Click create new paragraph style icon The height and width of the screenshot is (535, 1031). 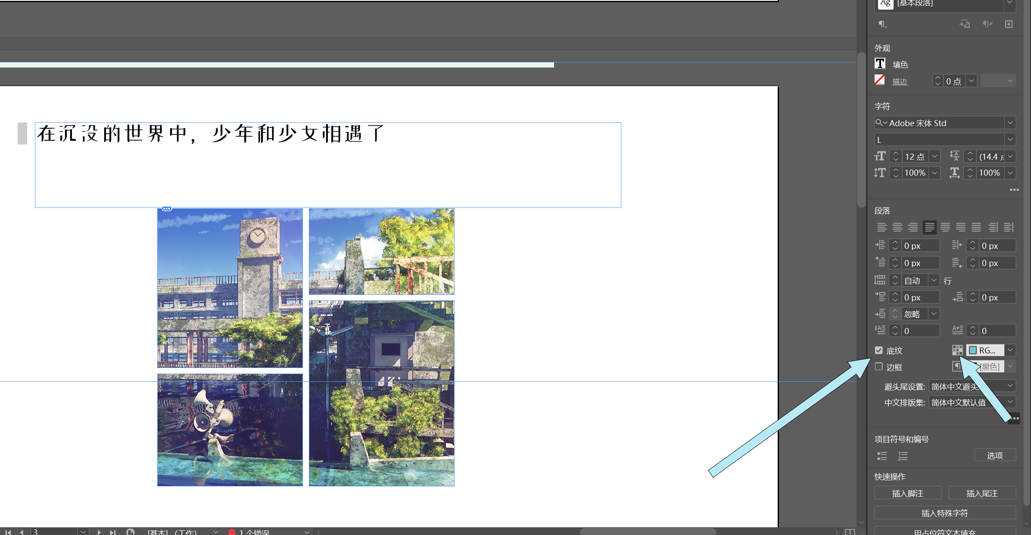pos(1009,24)
